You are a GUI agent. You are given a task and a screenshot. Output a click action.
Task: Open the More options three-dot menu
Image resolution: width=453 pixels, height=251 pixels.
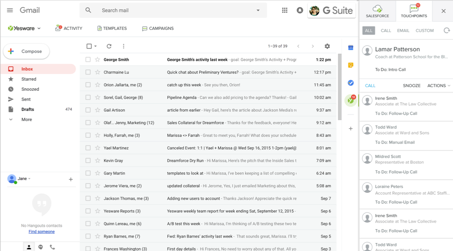coord(123,46)
